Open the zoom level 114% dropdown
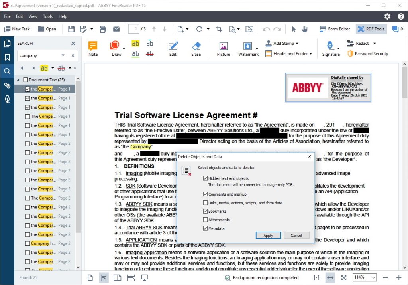This screenshot has height=285, width=408. 365,277
